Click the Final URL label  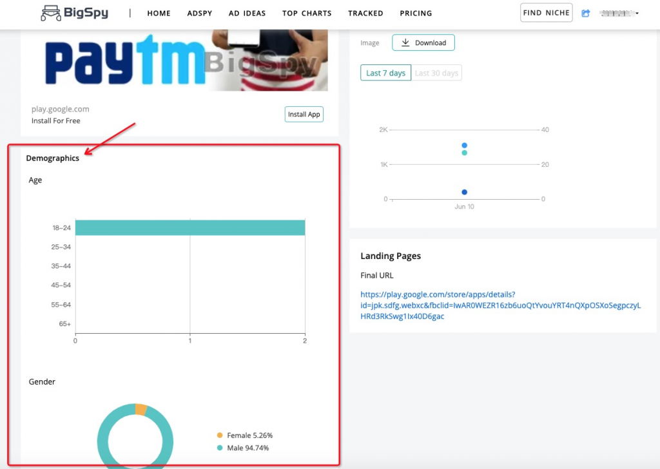coord(376,276)
